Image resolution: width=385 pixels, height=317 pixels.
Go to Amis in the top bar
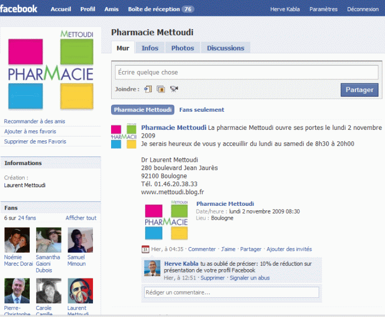[112, 9]
